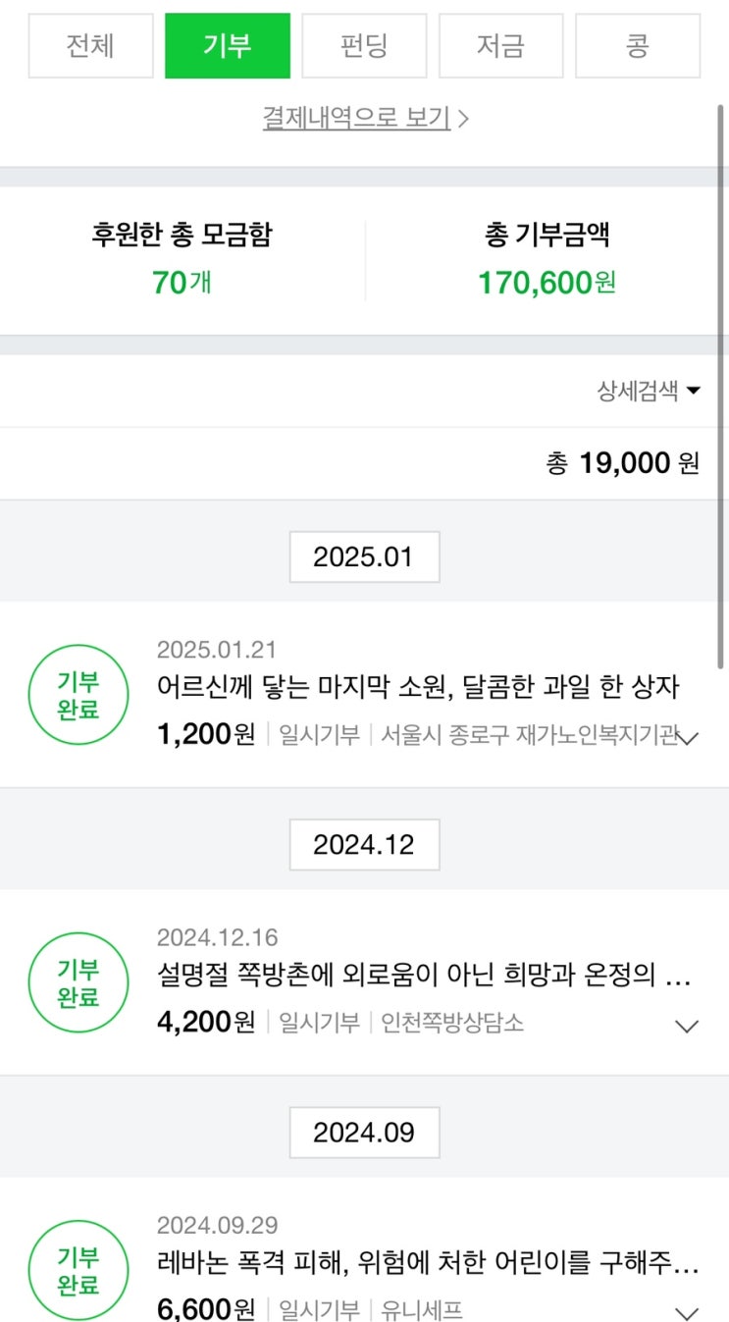Open the 저금 tab

[x=500, y=46]
